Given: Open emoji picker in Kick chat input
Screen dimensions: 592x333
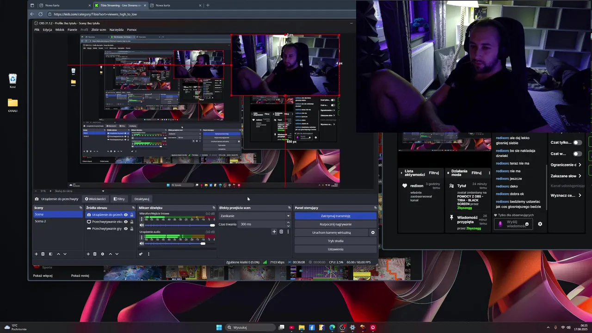Looking at the screenshot, I should tap(527, 224).
